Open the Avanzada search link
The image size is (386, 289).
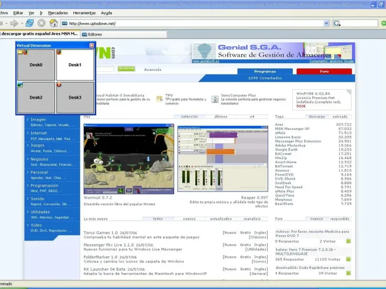(152, 69)
